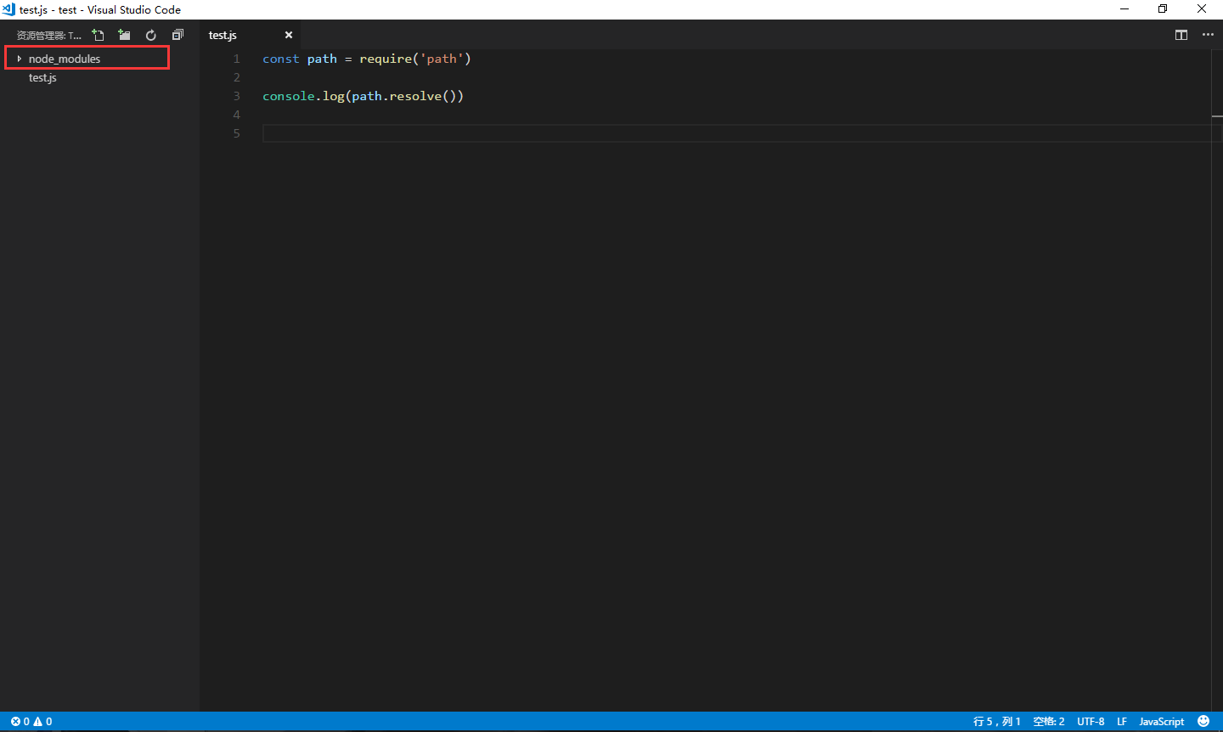
Task: Select JavaScript language mode in status bar
Action: point(1161,721)
